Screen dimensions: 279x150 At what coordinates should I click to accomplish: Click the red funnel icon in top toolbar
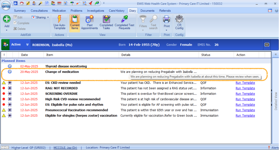click(x=91, y=3)
